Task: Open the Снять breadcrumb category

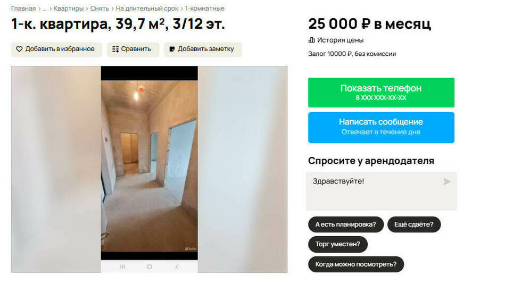Action: 100,9
